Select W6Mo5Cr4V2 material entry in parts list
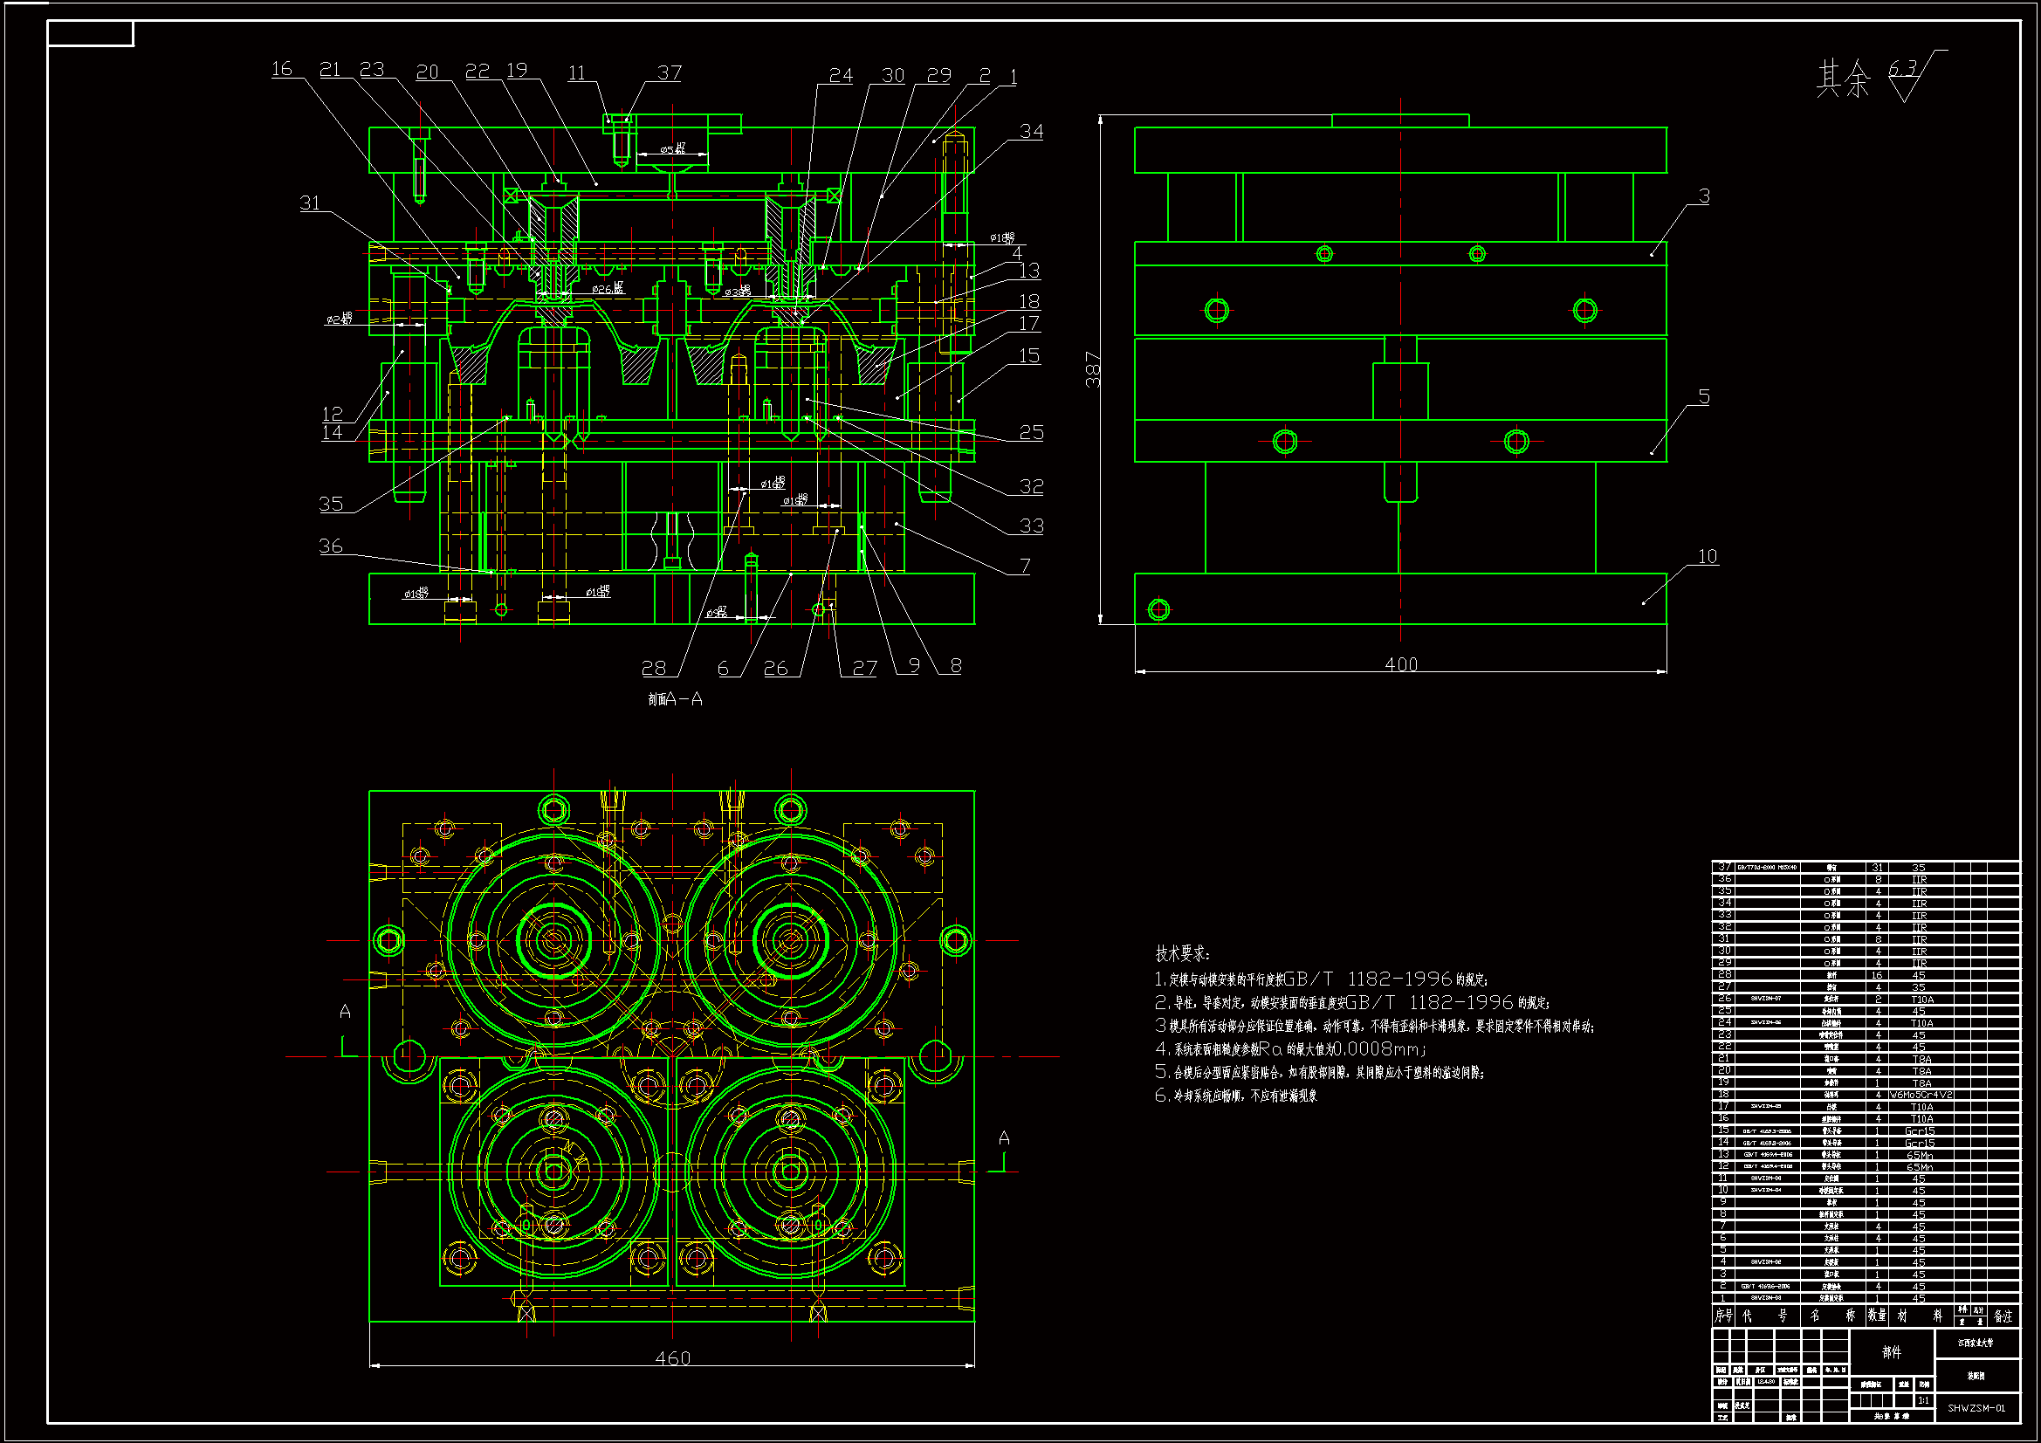 [1921, 1096]
